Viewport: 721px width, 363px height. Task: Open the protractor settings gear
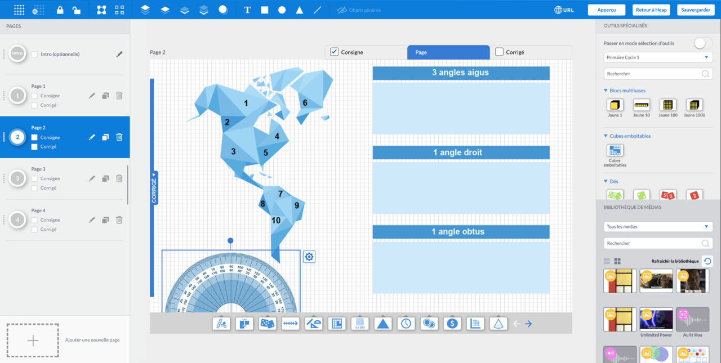pos(309,257)
